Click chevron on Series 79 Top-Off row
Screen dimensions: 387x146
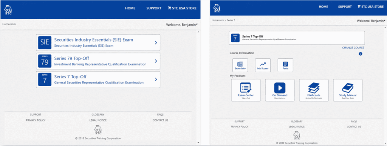(x=156, y=61)
